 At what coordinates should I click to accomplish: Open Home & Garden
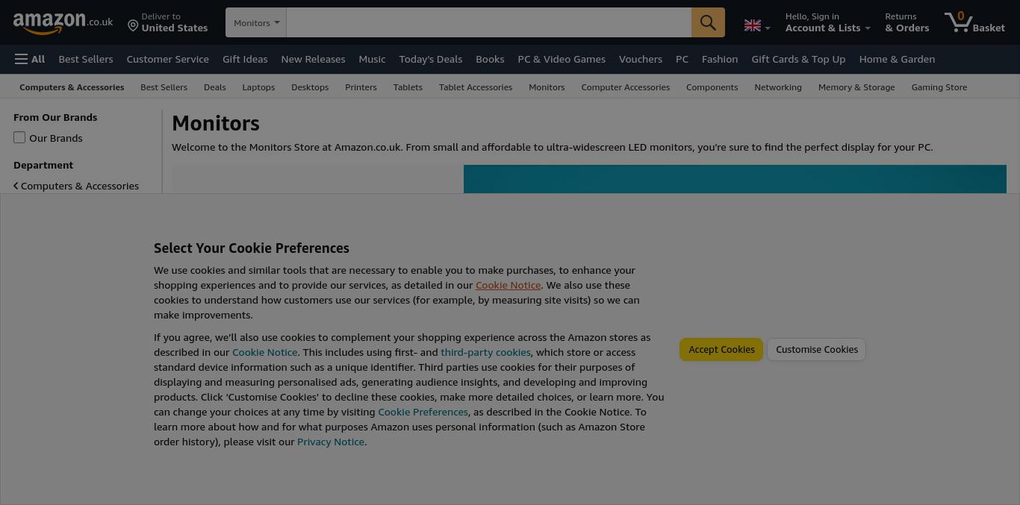(x=897, y=59)
